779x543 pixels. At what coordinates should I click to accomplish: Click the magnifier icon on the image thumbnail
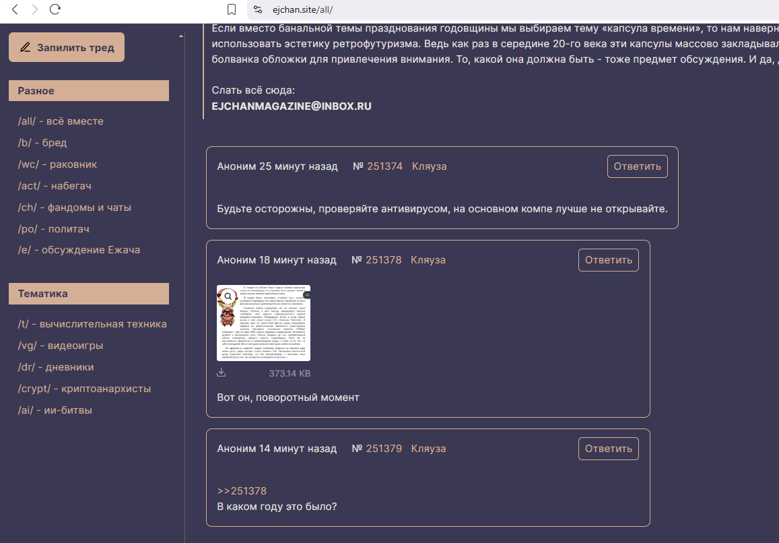pyautogui.click(x=228, y=296)
